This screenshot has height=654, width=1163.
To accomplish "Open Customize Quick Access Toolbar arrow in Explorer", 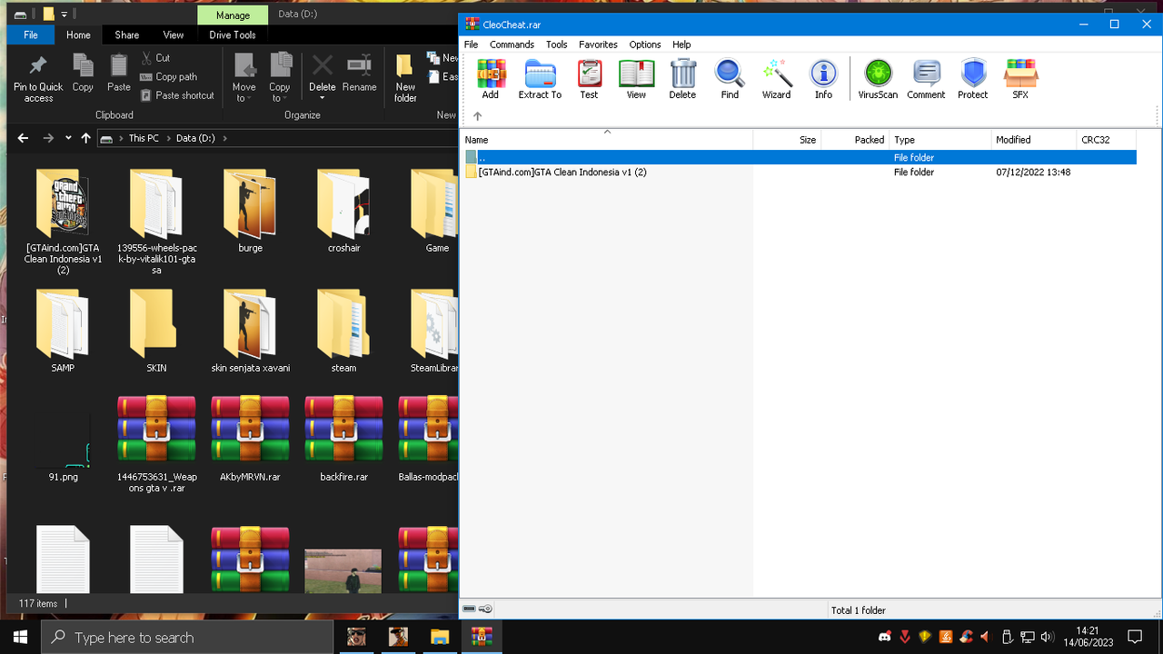I will pos(65,15).
